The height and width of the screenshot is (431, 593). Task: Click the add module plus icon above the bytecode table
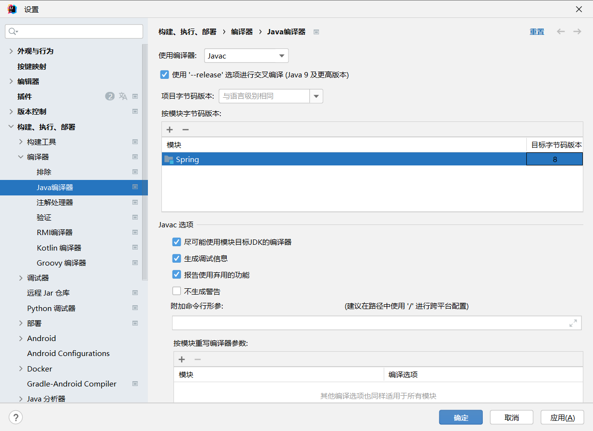pos(169,129)
